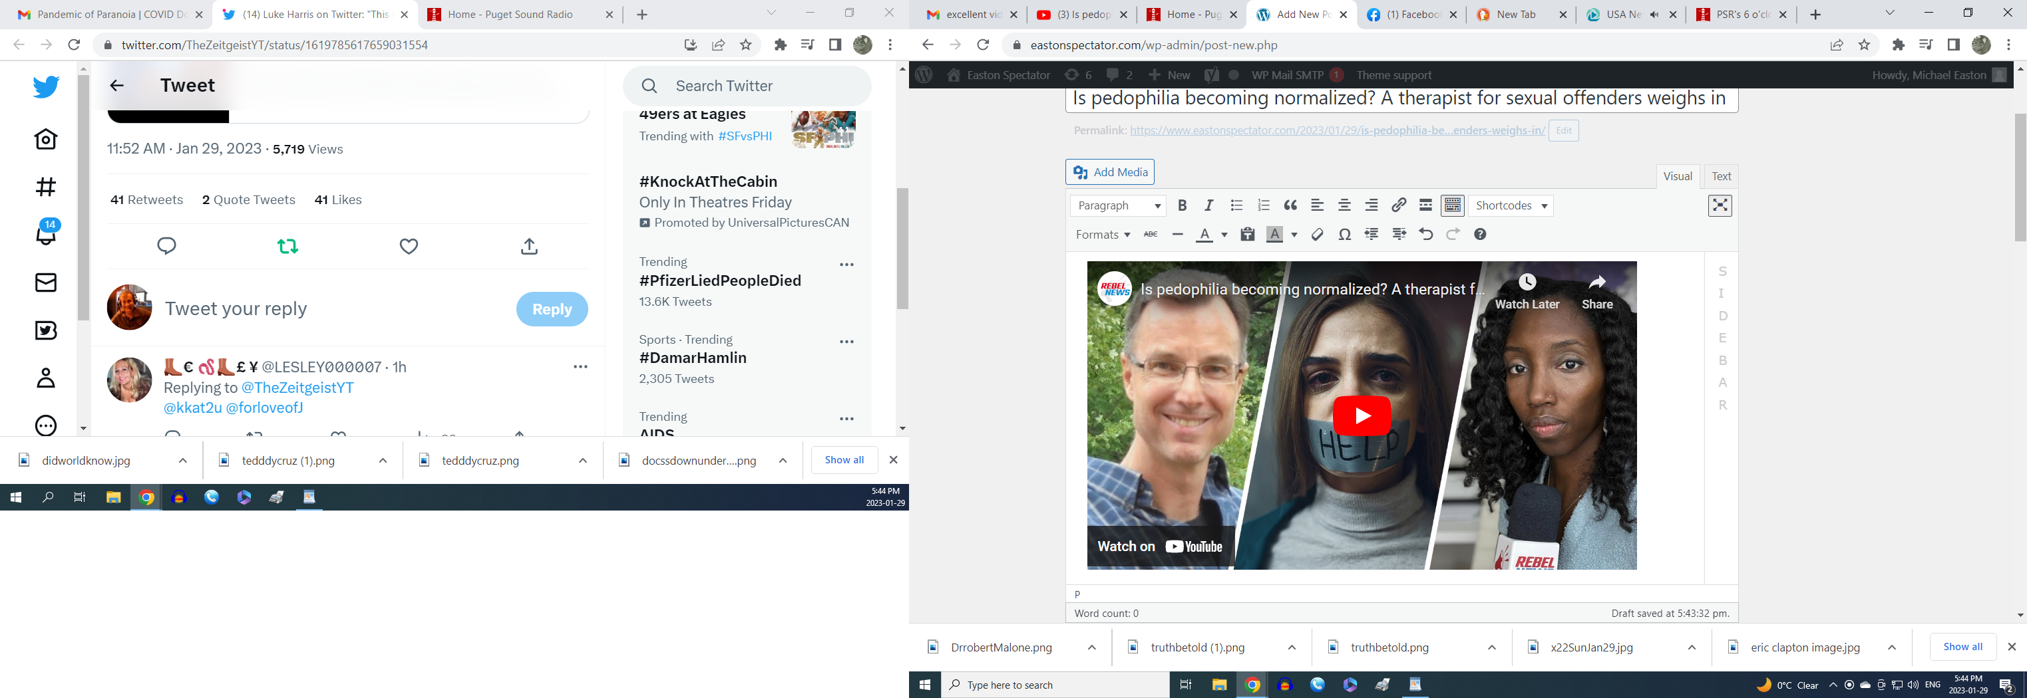Image resolution: width=2027 pixels, height=698 pixels.
Task: Toggle bulleted list formatting
Action: click(1236, 206)
